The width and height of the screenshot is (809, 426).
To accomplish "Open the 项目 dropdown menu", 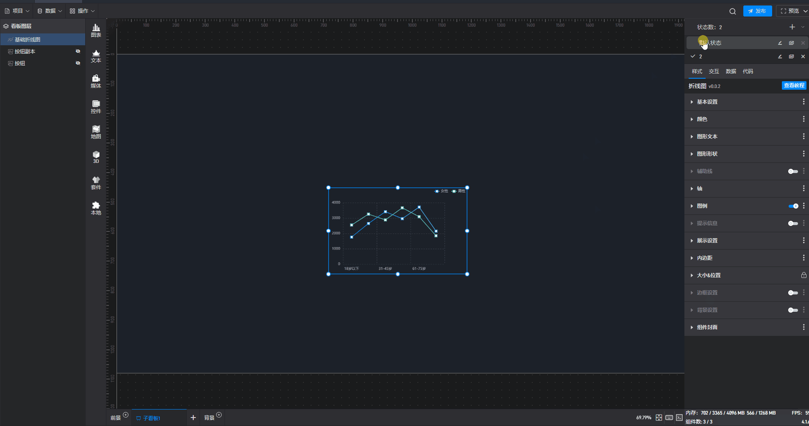I will point(17,11).
